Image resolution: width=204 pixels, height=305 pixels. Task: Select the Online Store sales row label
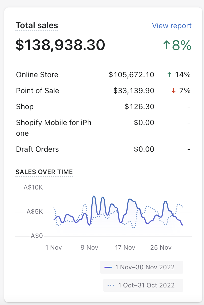(x=37, y=75)
